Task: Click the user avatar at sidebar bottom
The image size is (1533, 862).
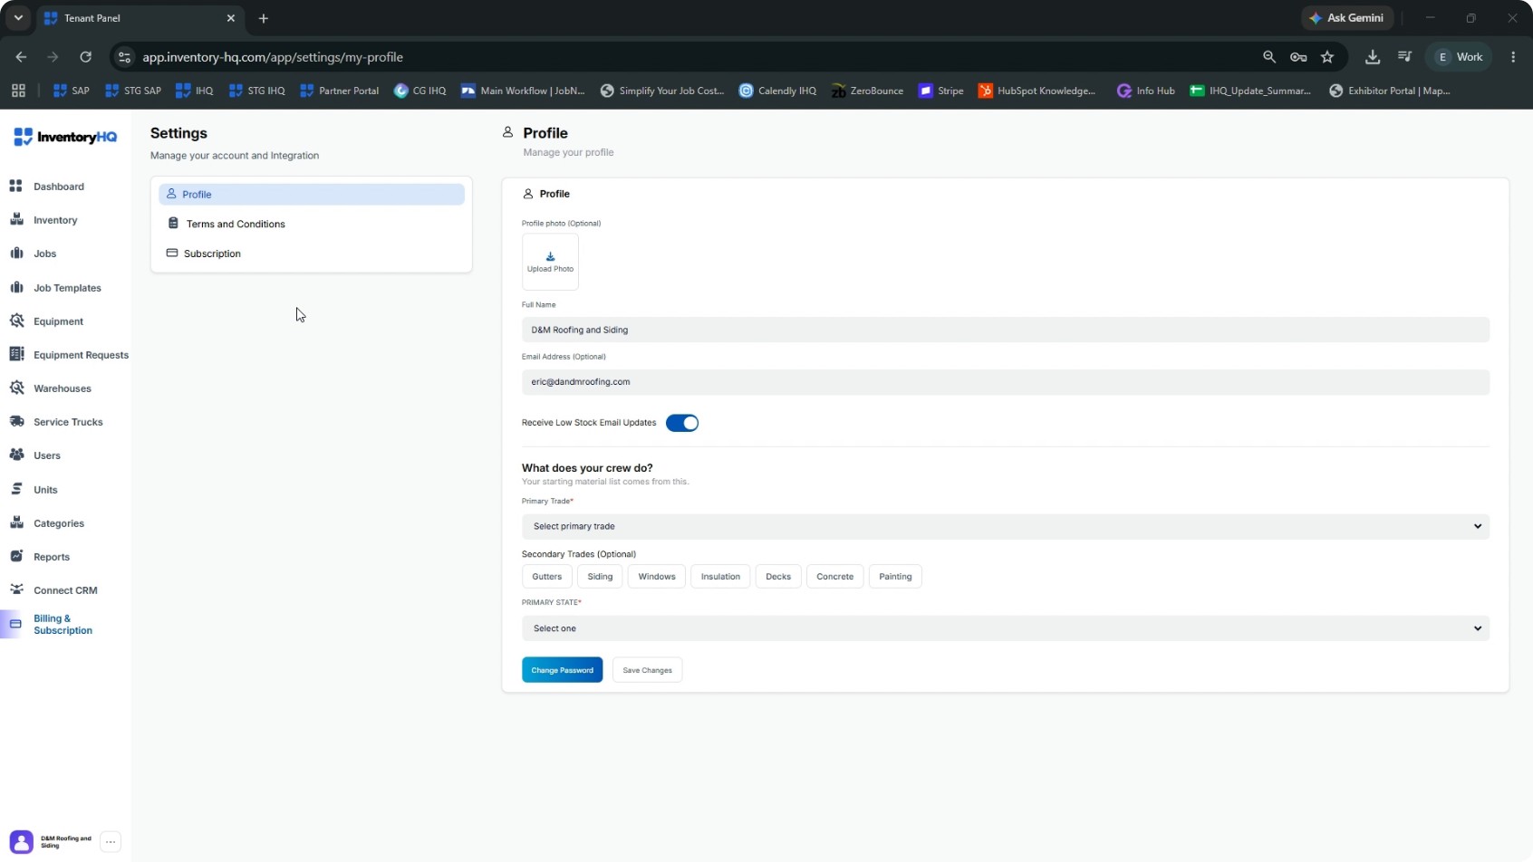Action: pos(22,842)
